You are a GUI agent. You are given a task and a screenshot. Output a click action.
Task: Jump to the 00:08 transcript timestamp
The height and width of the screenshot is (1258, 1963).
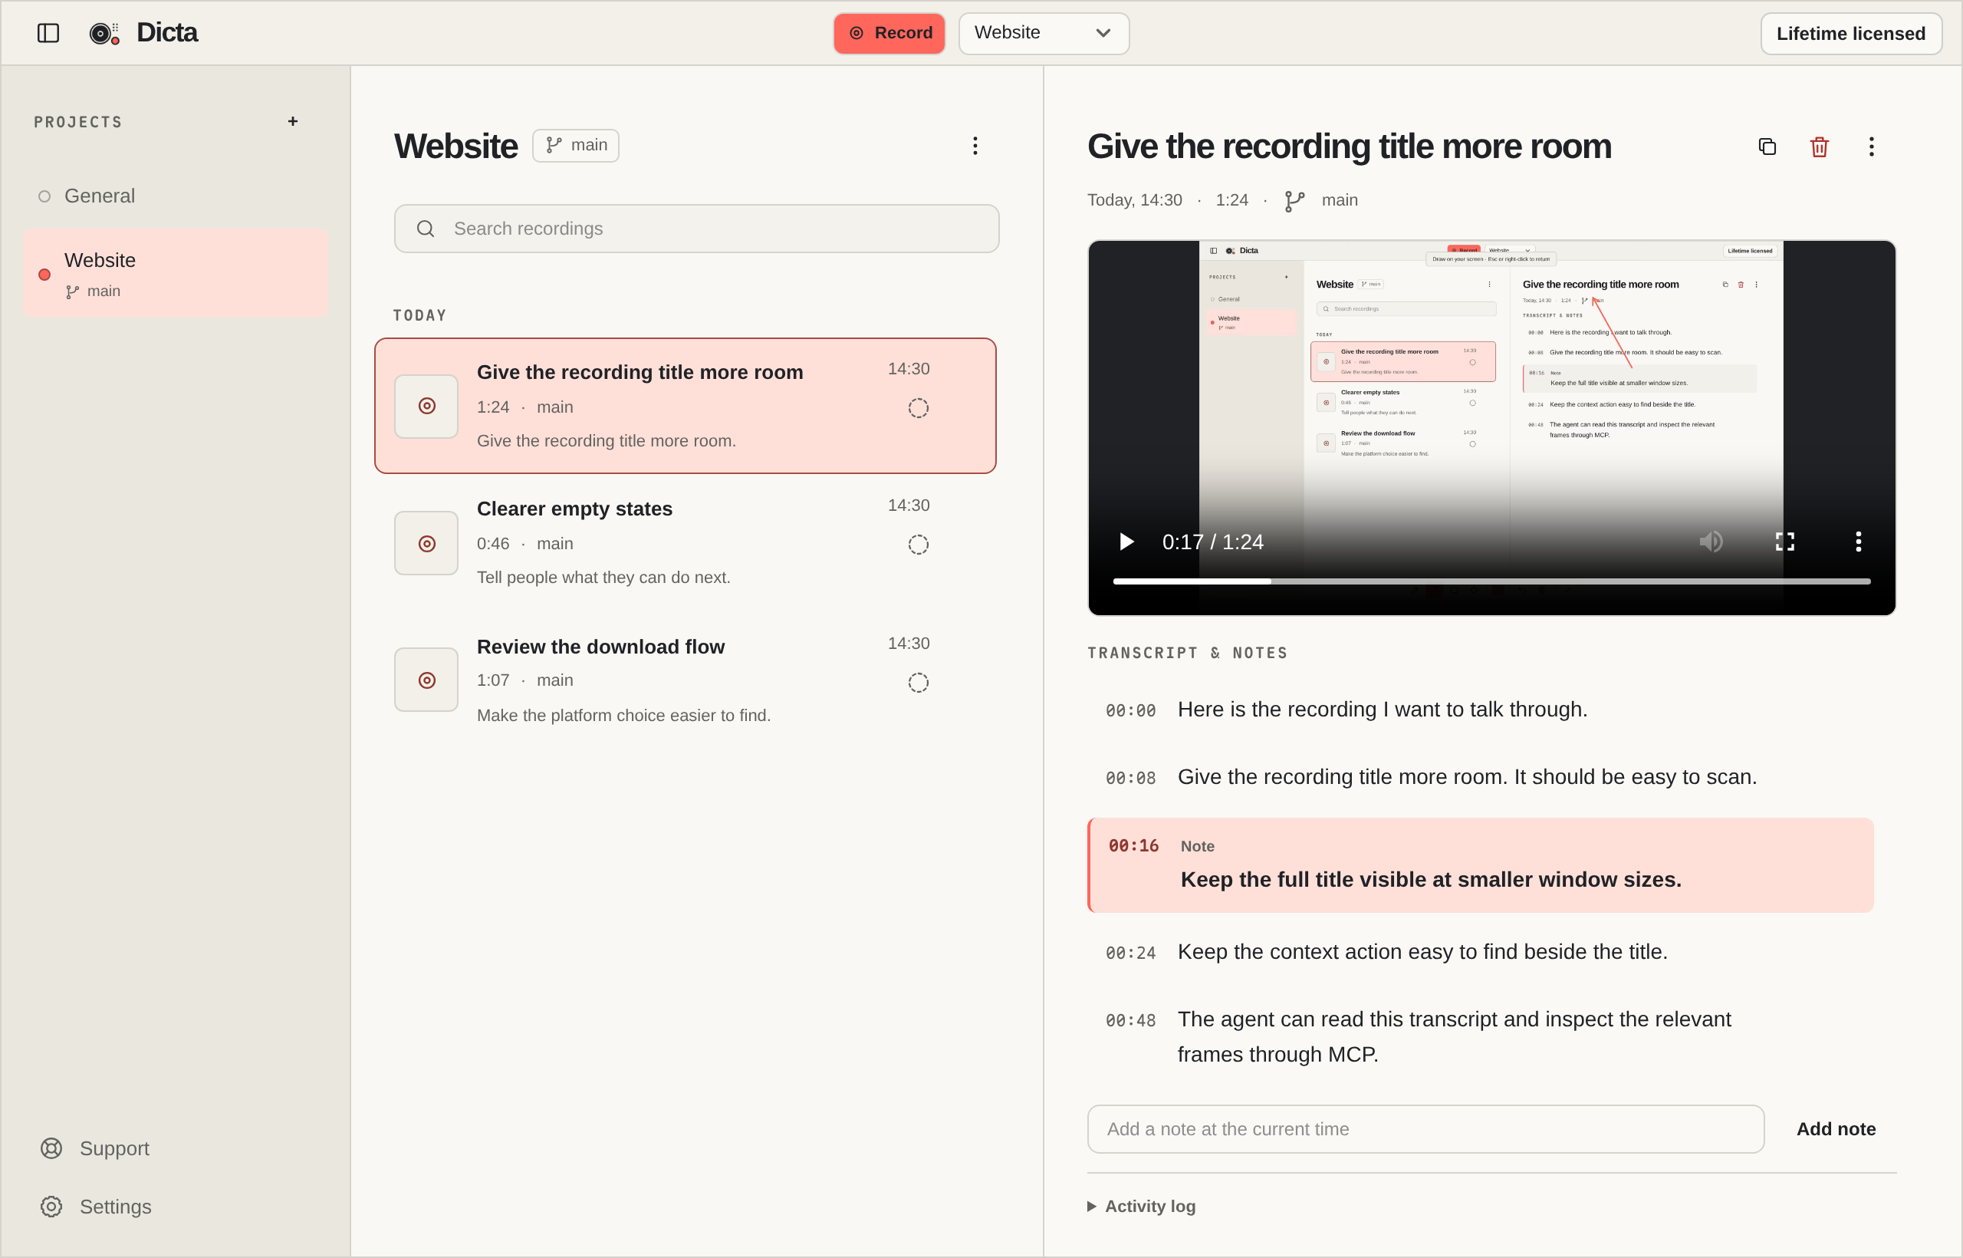point(1130,778)
